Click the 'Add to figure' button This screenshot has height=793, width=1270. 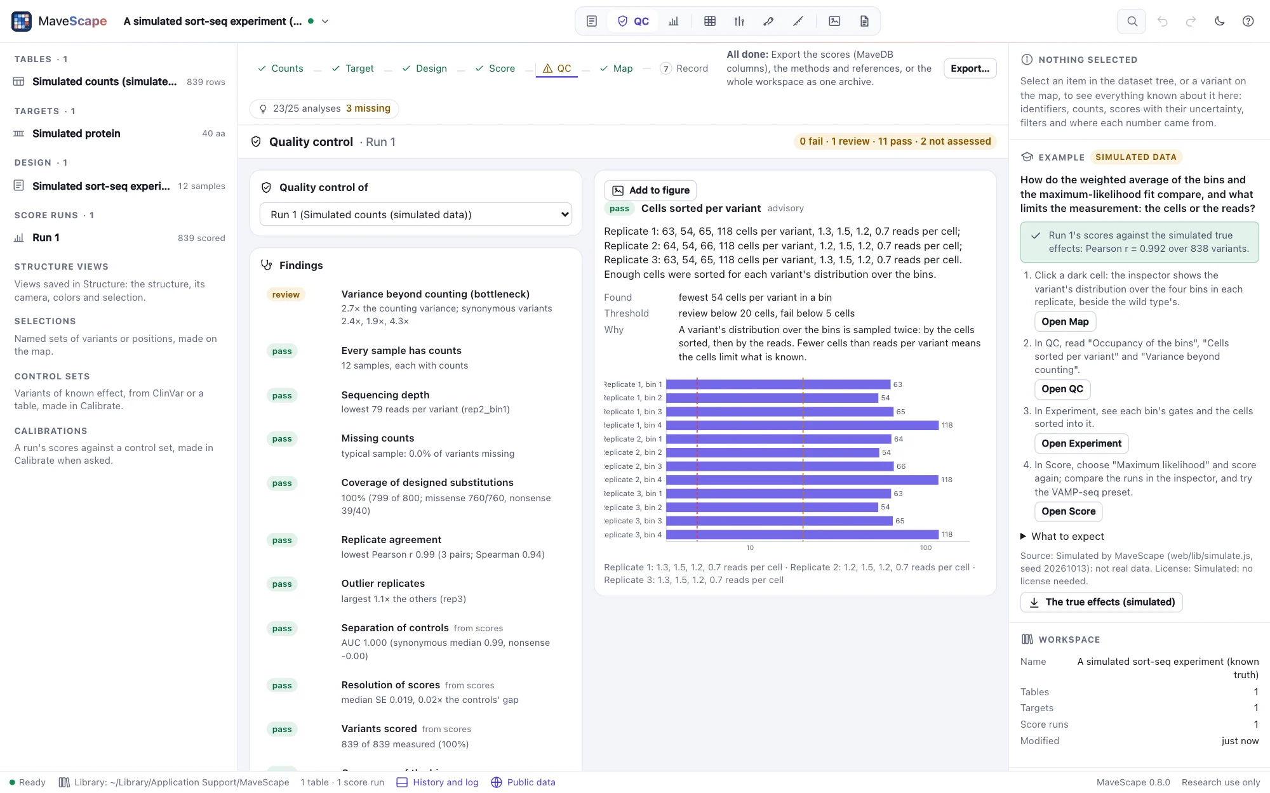pyautogui.click(x=650, y=190)
